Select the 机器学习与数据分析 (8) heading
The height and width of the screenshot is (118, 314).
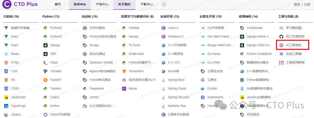click(137, 17)
